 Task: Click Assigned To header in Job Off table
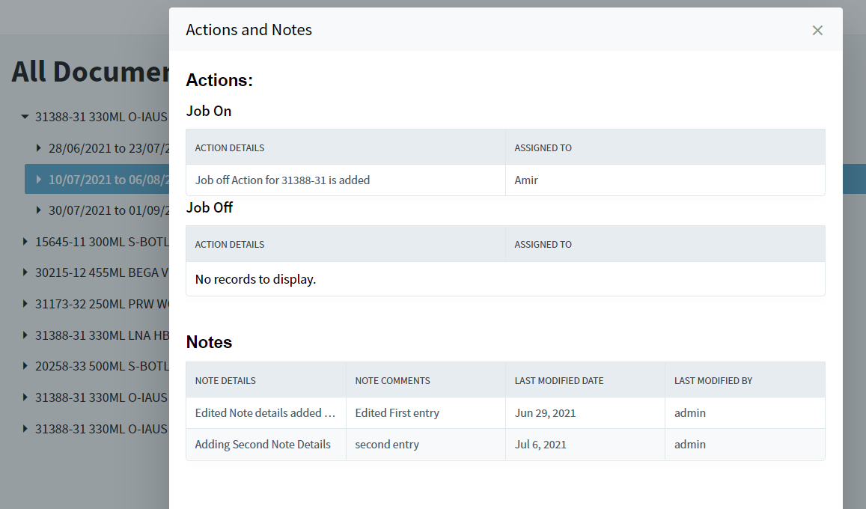(x=543, y=244)
